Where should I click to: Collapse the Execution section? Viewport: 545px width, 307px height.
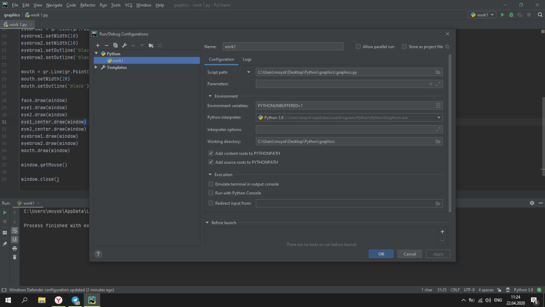210,174
